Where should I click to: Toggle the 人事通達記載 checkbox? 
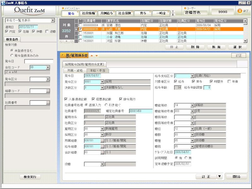click(x=66, y=99)
